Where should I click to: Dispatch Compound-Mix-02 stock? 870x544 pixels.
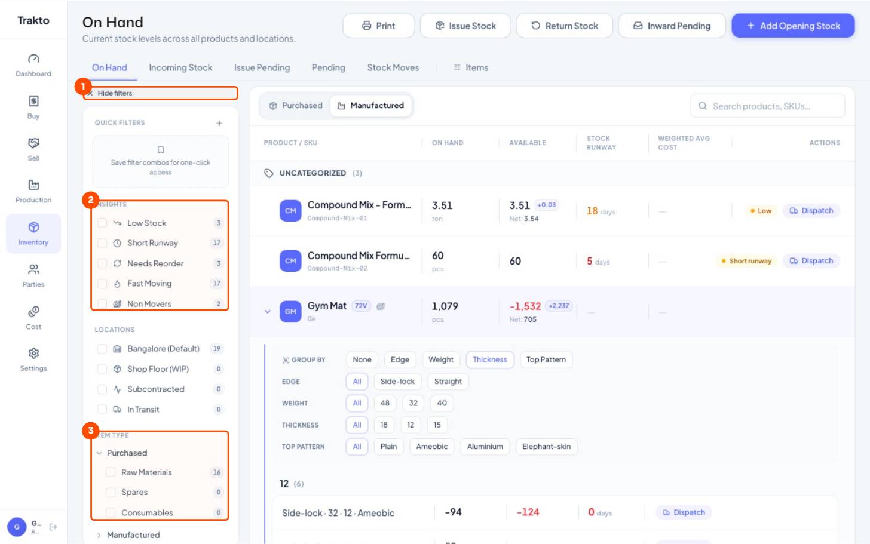tap(811, 261)
